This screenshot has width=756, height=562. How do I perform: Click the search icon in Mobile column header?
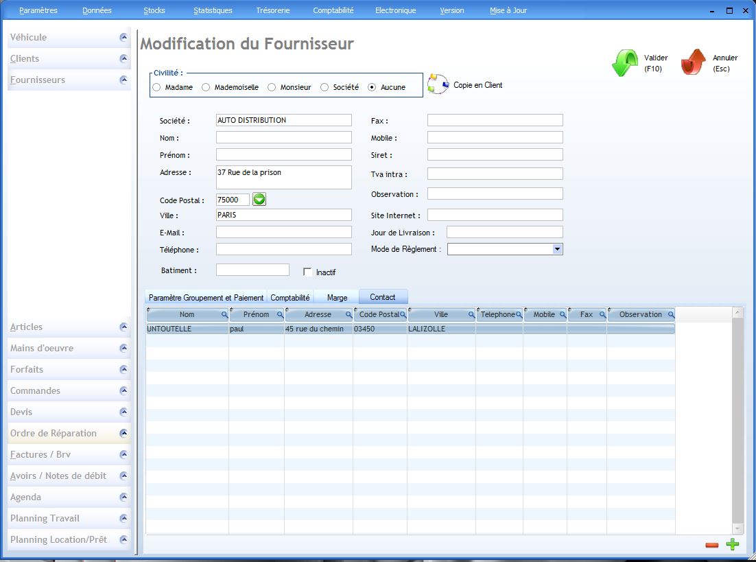pos(562,314)
